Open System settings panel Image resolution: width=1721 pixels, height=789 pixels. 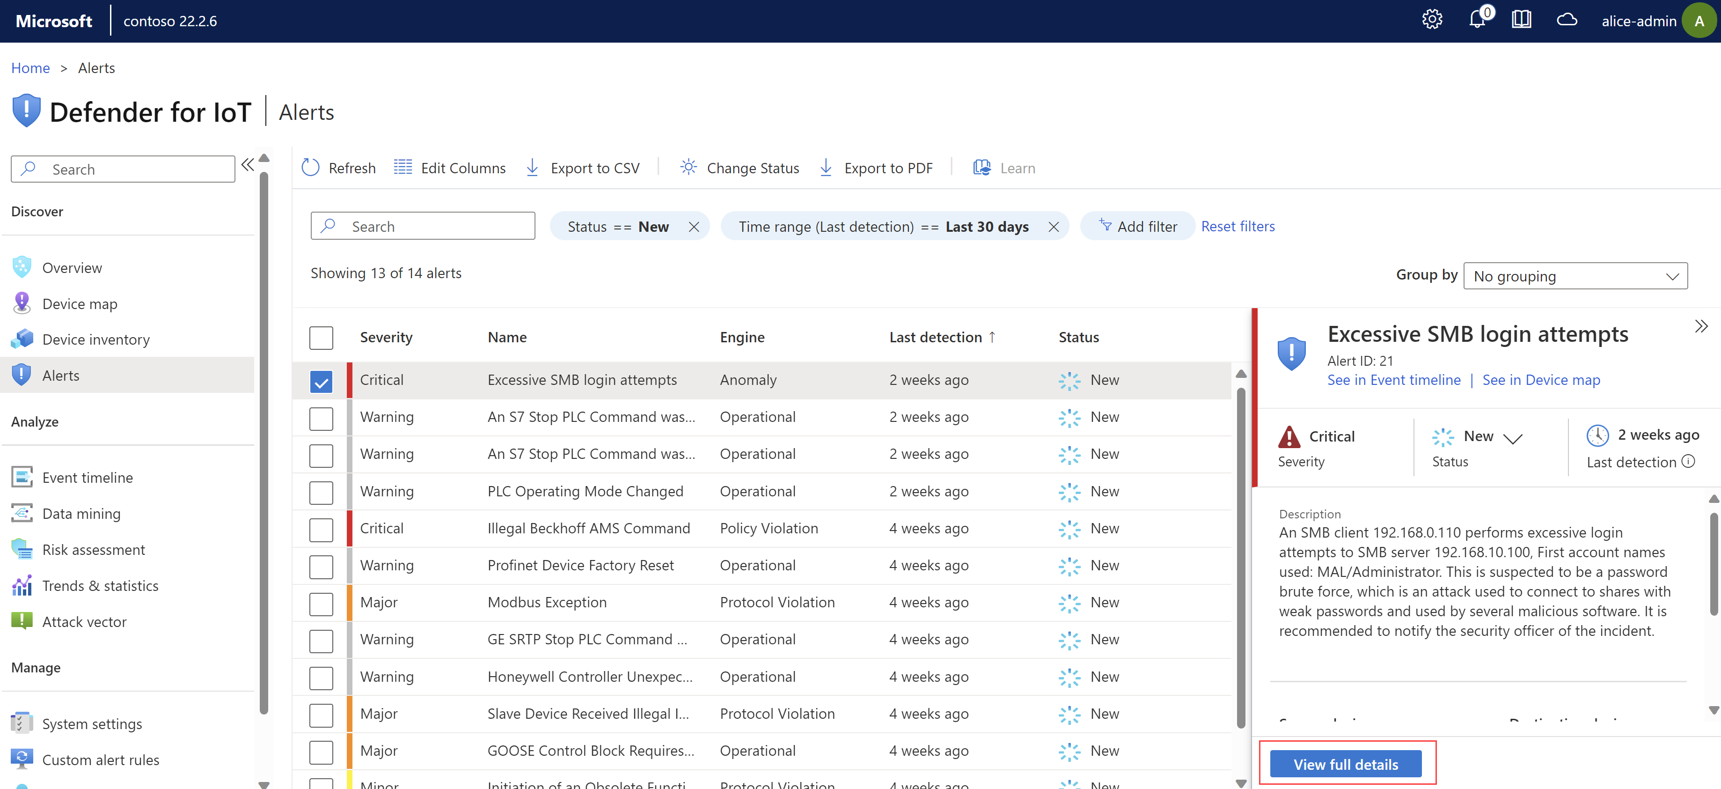coord(91,722)
